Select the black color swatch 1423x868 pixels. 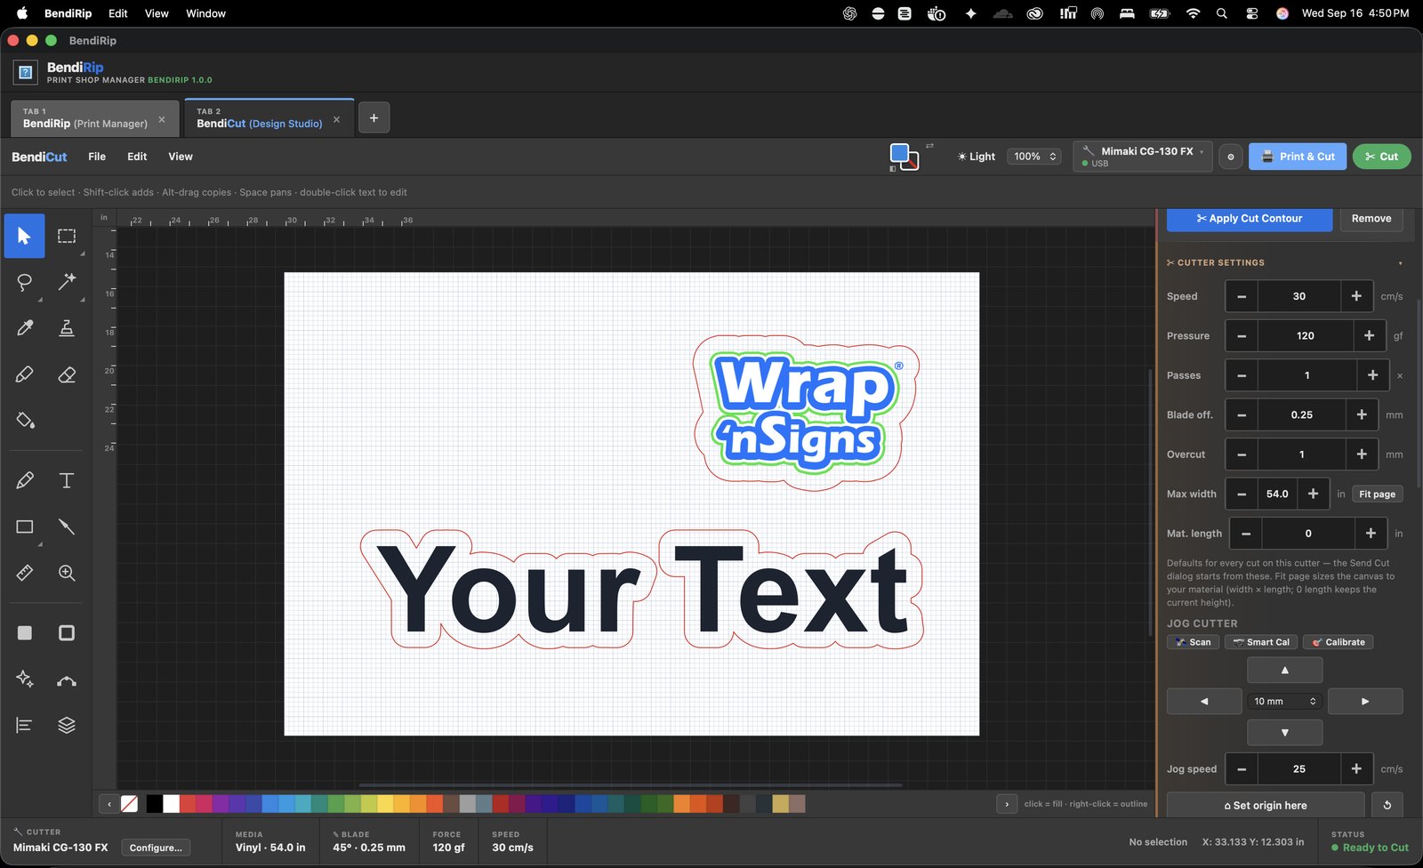154,804
